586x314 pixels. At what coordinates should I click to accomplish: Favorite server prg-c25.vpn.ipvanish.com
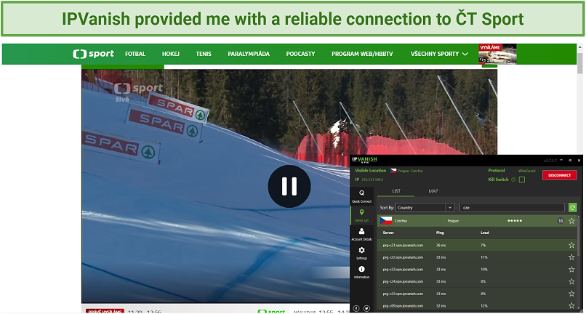(571, 294)
